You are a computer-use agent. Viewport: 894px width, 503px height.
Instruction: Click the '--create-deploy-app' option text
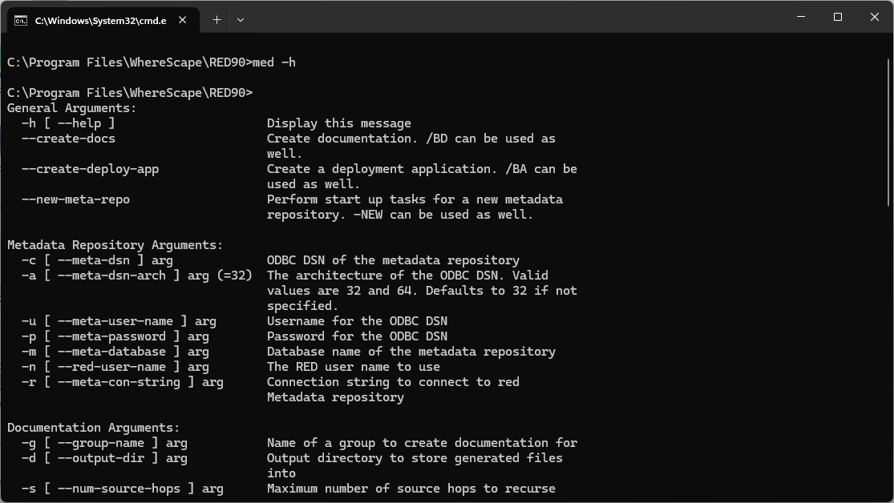click(x=90, y=169)
